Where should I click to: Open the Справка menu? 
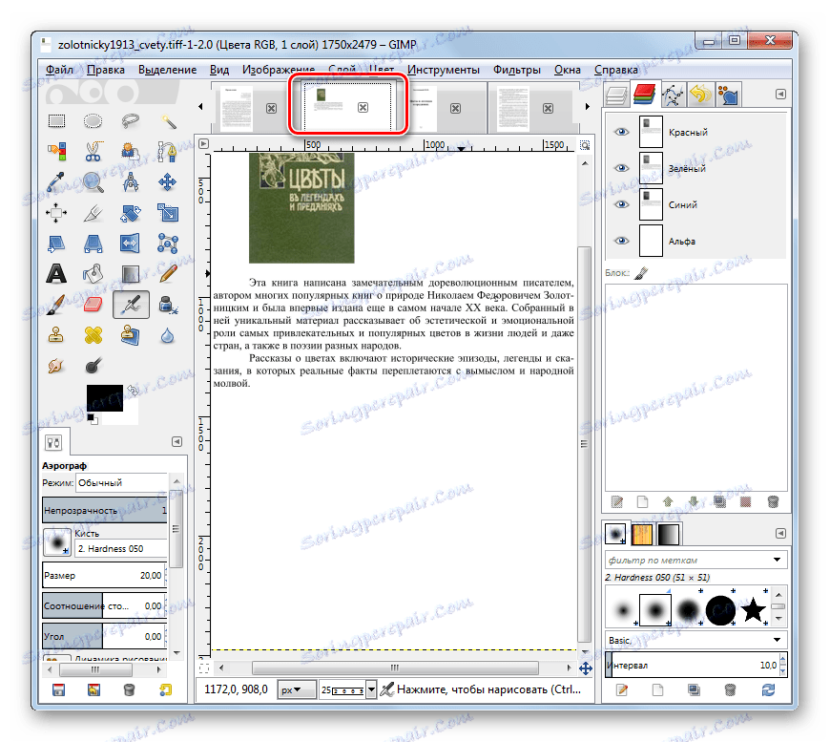pyautogui.click(x=616, y=70)
